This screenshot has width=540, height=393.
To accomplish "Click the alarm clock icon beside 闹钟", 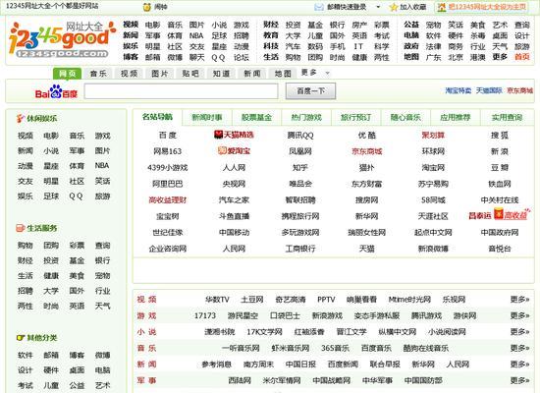I will [x=147, y=7].
